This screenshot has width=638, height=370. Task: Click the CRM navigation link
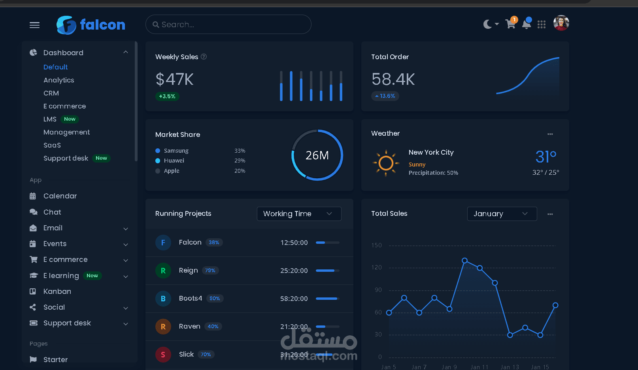51,93
